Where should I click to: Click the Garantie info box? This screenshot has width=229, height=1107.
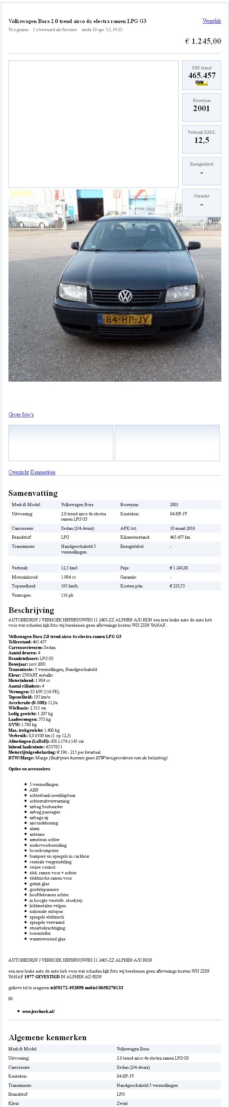202,202
